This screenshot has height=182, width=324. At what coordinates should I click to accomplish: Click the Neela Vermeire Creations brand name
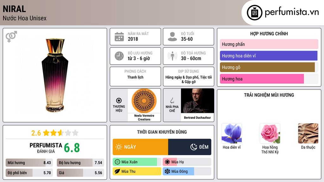(x=144, y=118)
